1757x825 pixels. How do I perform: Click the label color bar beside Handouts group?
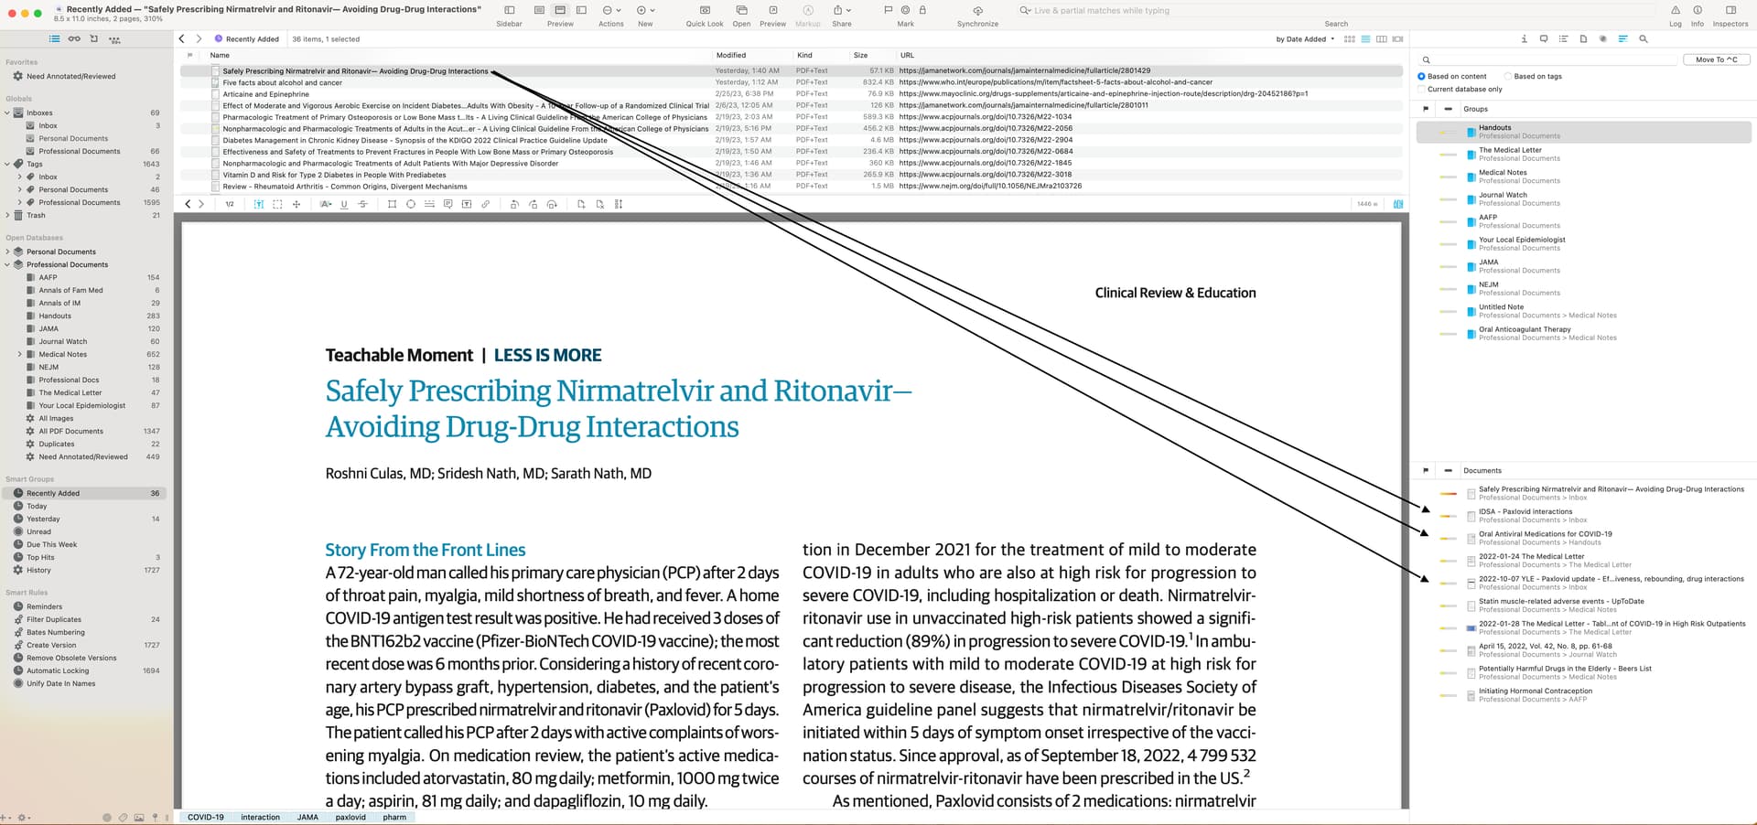pyautogui.click(x=1448, y=133)
